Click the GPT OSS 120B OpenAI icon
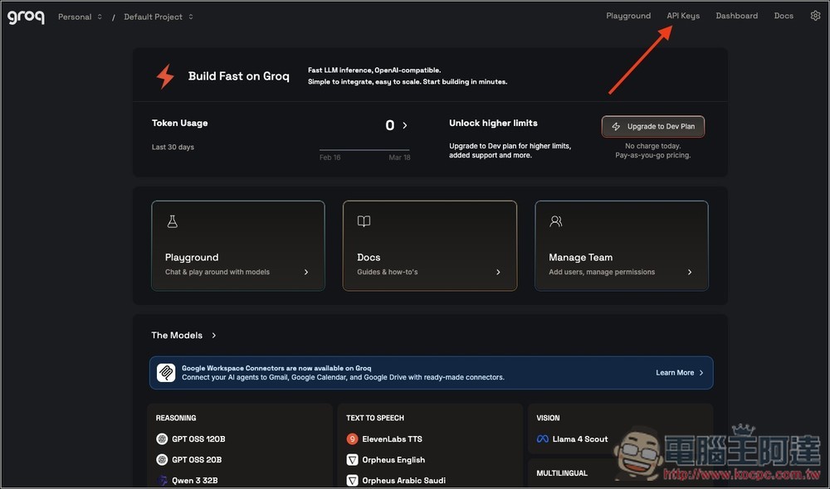Screen dimensions: 830x489 tap(162, 438)
